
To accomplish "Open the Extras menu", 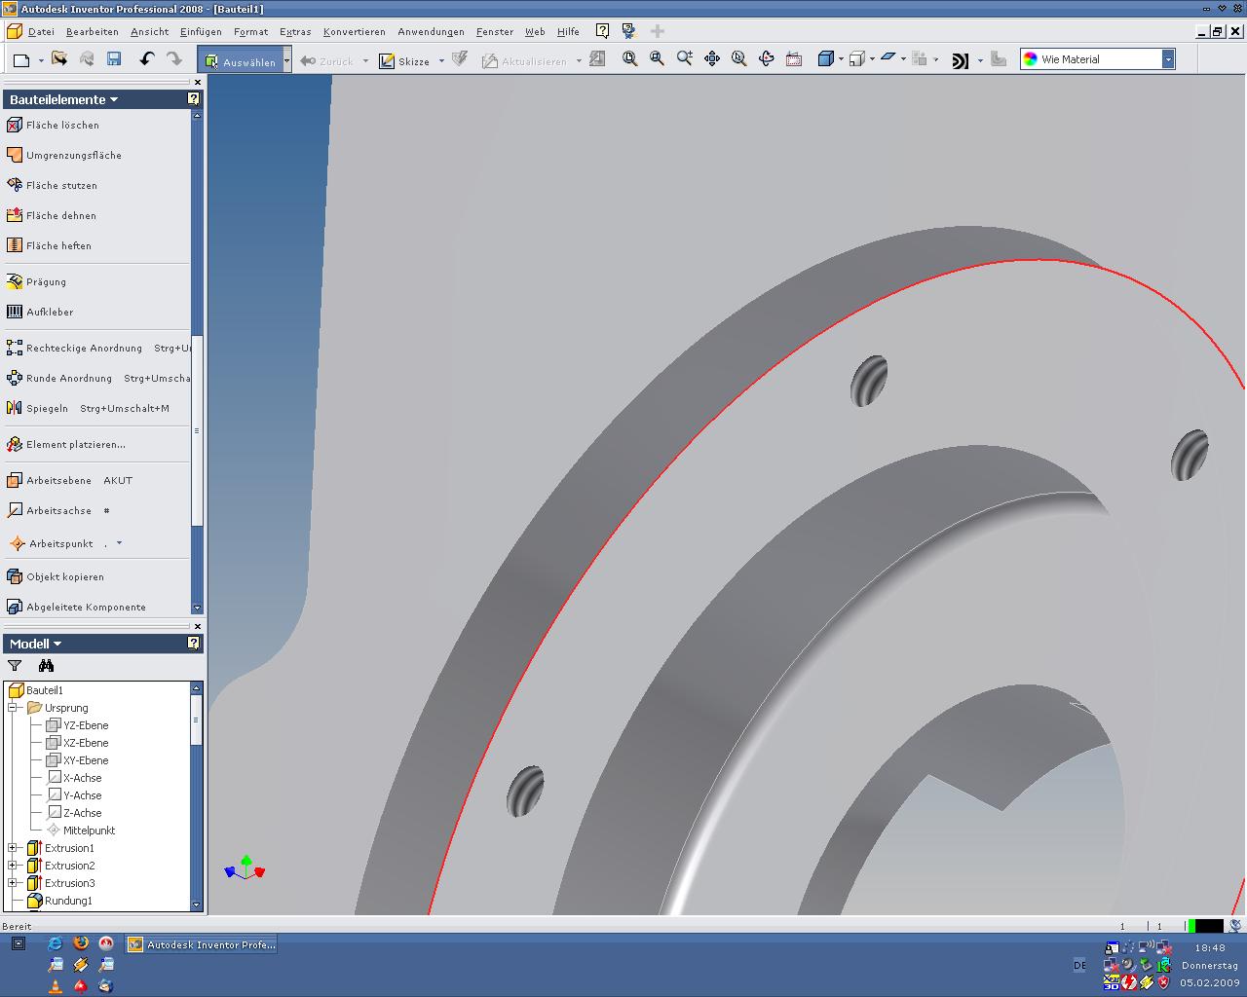I will coord(295,31).
